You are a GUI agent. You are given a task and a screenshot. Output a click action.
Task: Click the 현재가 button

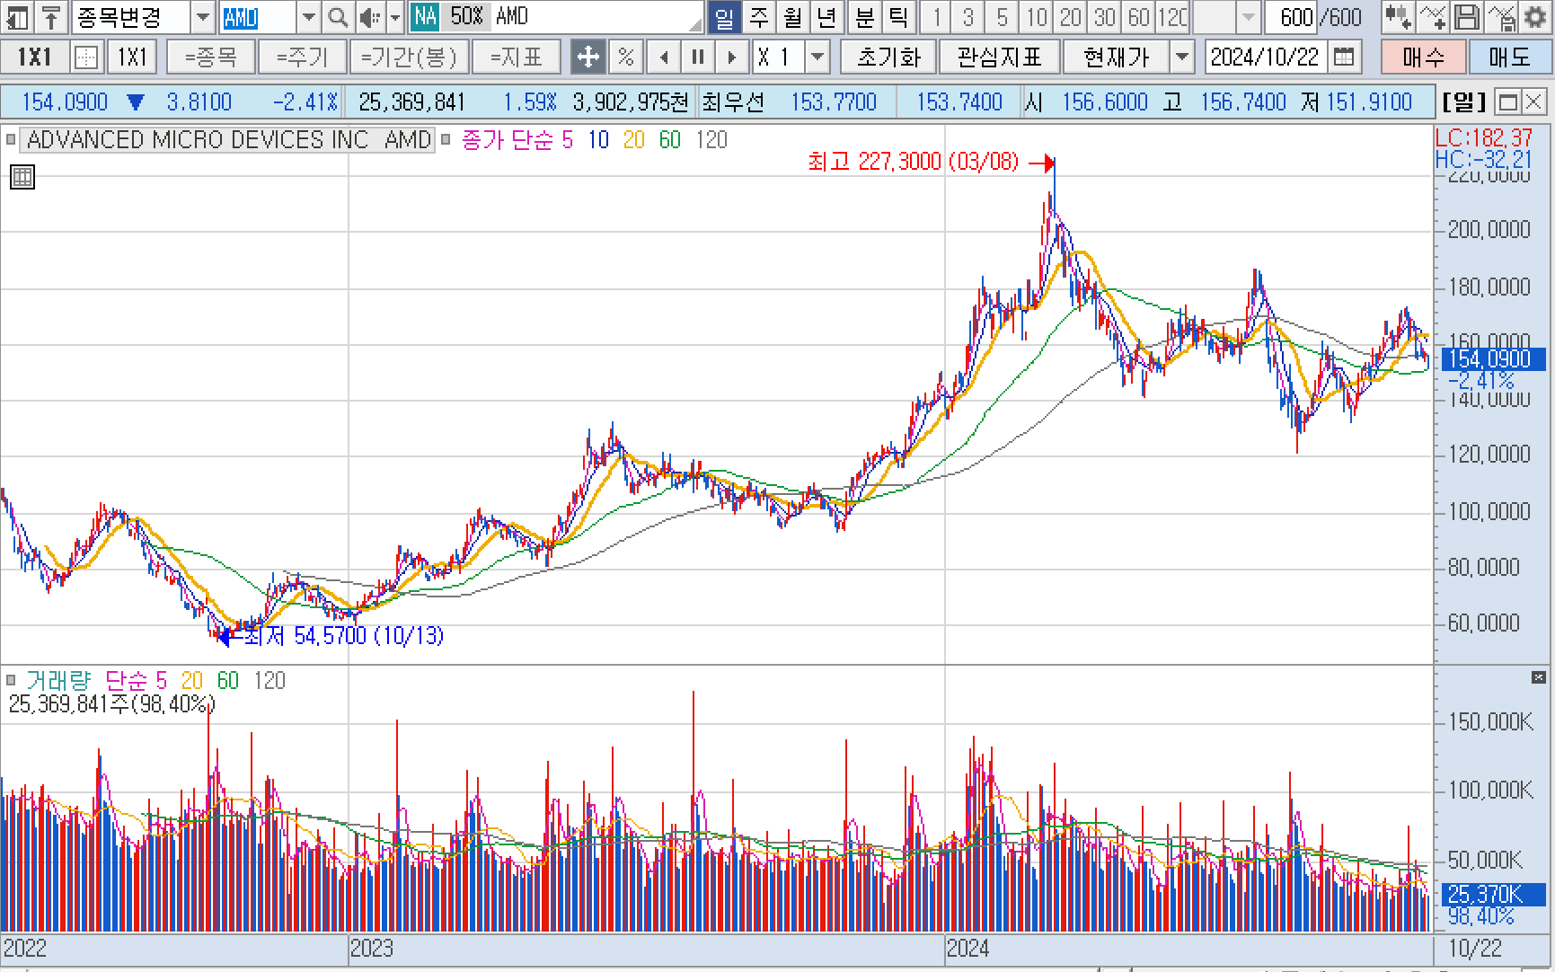pos(1117,57)
